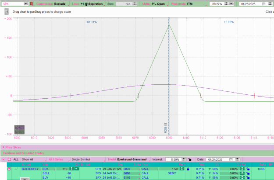Step the 01/25/2025 chart date
The height and width of the screenshot is (180, 274).
pos(270,4)
